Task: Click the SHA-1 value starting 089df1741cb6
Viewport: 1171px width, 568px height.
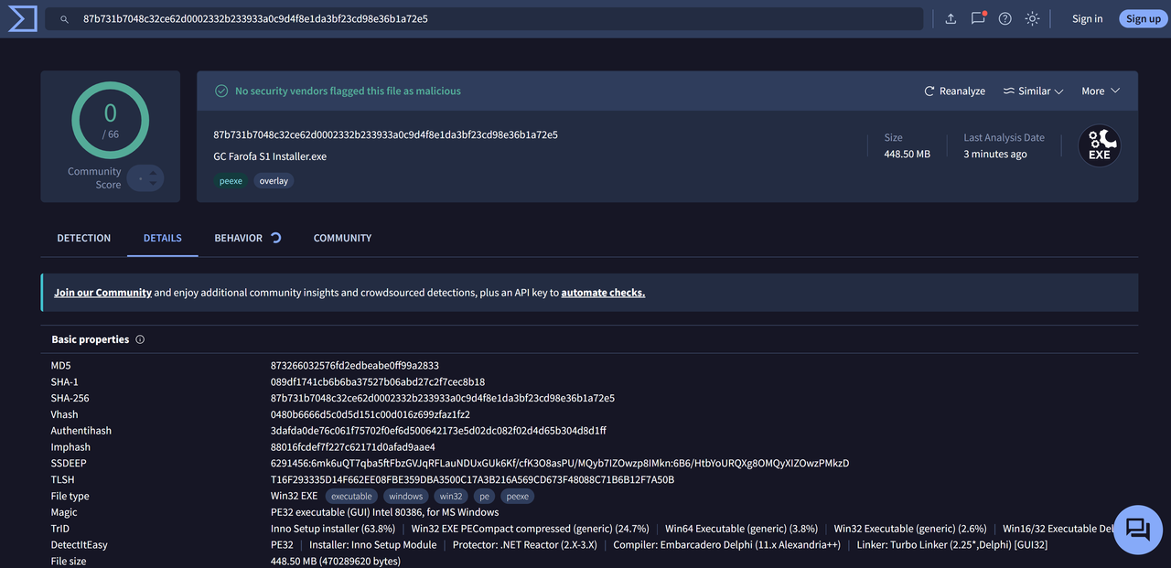Action: pos(378,382)
